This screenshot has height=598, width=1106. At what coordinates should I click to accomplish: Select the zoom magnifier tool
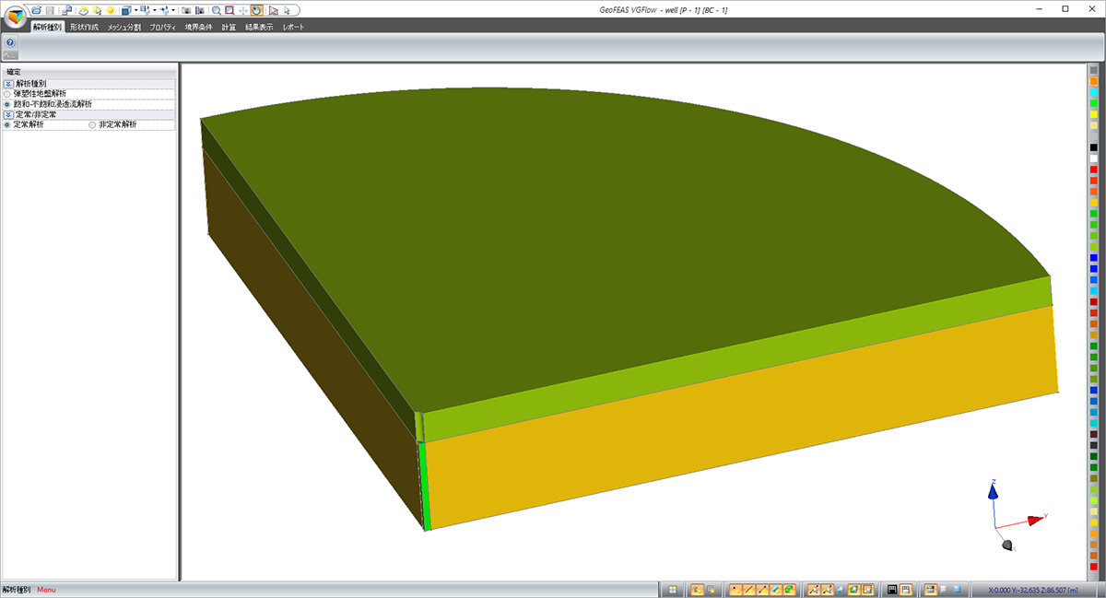(x=216, y=9)
